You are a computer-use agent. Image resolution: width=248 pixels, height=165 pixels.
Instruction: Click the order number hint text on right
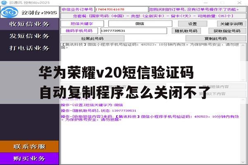198,9
